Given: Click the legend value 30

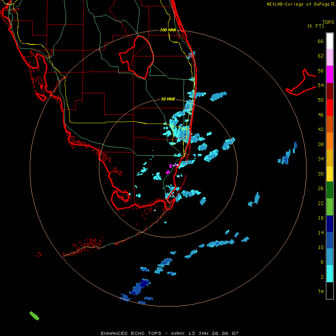Looking at the screenshot, I should pos(321,174).
